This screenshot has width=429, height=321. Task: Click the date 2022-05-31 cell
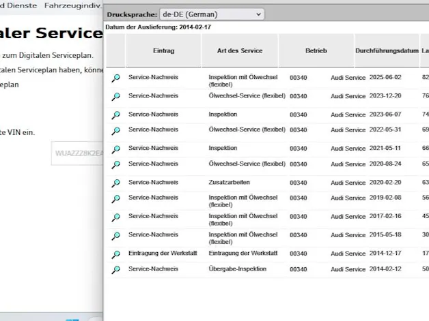(x=385, y=129)
